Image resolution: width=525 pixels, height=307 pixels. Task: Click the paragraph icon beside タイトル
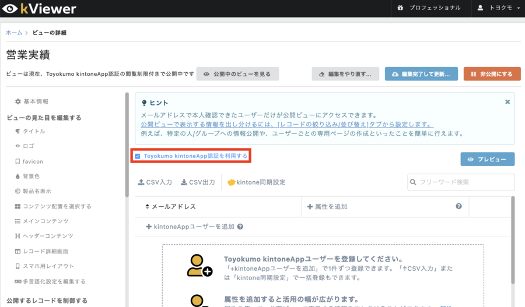coord(17,131)
